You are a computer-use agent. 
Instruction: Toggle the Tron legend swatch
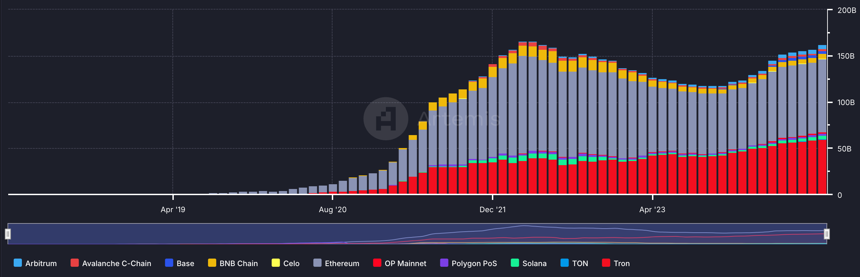(606, 263)
